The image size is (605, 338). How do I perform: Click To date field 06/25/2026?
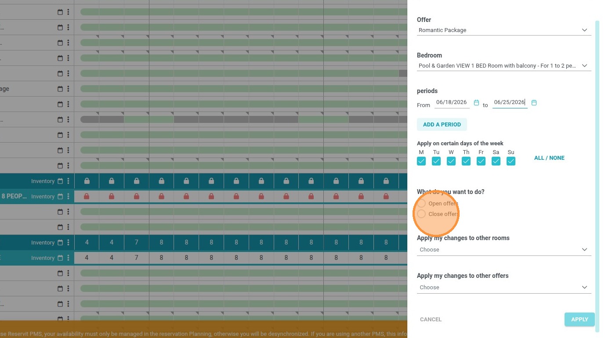click(x=510, y=102)
